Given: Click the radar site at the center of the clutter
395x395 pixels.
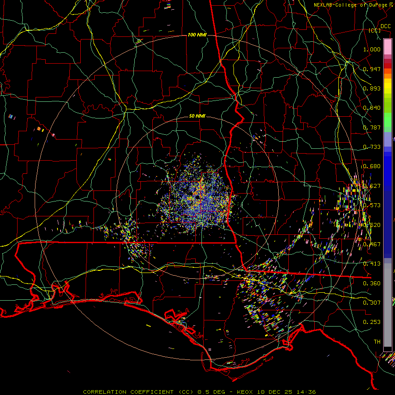Looking at the screenshot, I should [x=197, y=198].
